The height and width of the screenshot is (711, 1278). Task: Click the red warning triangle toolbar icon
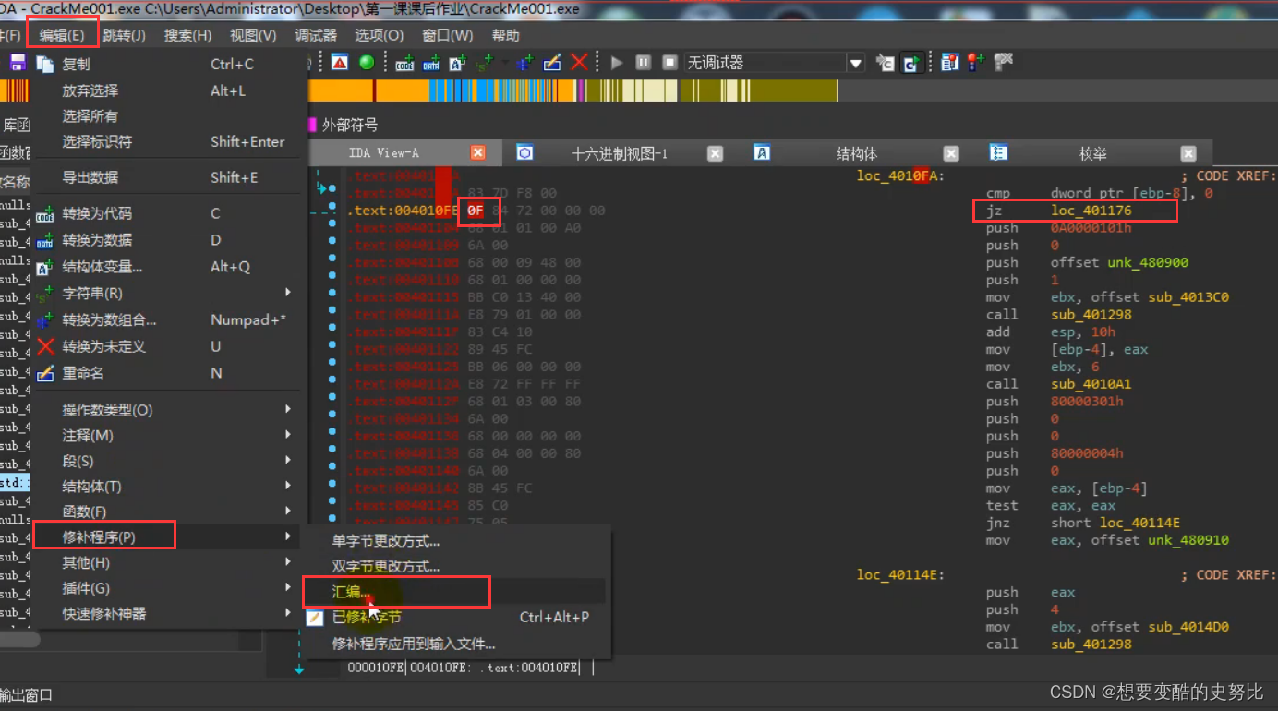click(340, 63)
